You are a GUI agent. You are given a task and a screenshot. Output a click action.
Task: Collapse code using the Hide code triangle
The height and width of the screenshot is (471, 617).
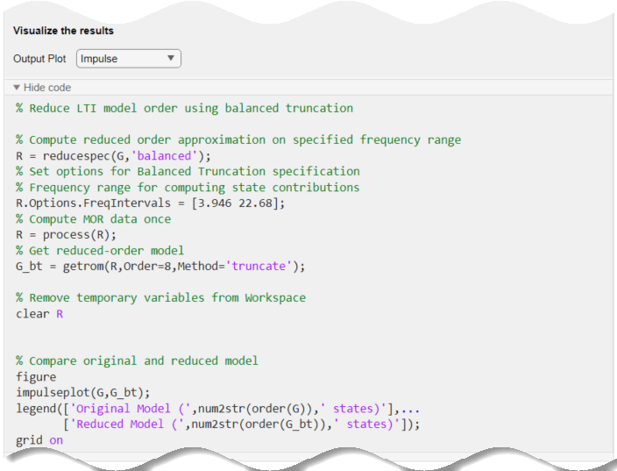click(17, 88)
